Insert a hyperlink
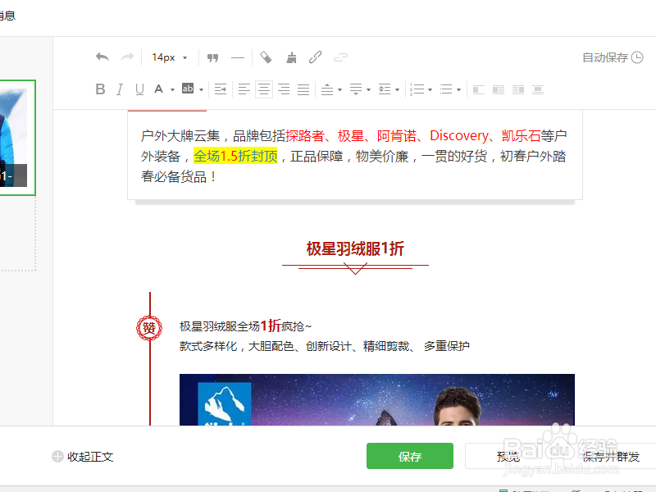656x492 pixels. [315, 57]
